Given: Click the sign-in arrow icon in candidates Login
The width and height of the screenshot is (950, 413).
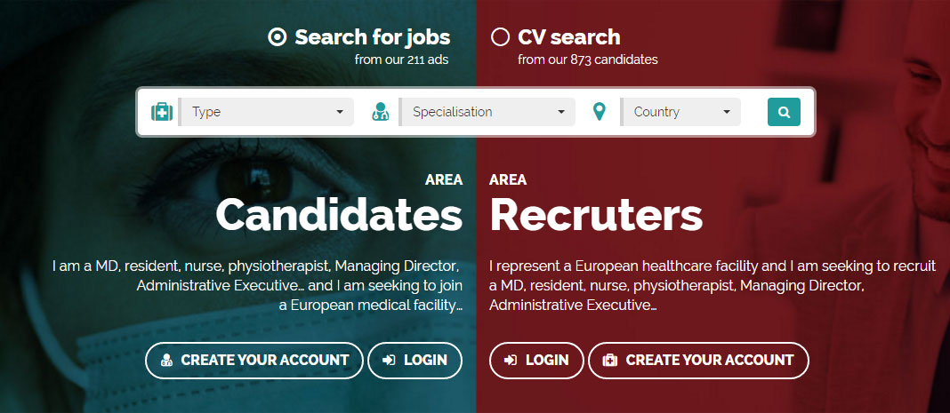Looking at the screenshot, I should click(389, 361).
